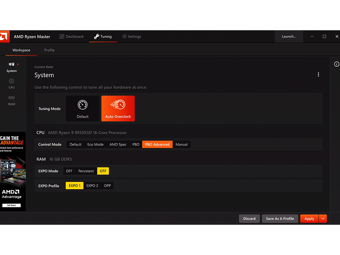
Task: Click the info icon on right panel
Action: [x=337, y=64]
